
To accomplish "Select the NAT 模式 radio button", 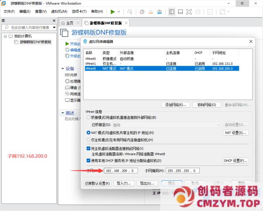I will 89,133.
